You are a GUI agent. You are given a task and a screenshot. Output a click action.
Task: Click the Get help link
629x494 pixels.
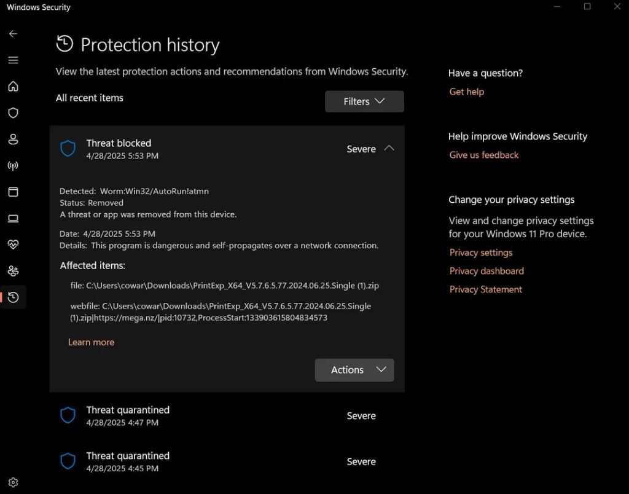tap(467, 92)
